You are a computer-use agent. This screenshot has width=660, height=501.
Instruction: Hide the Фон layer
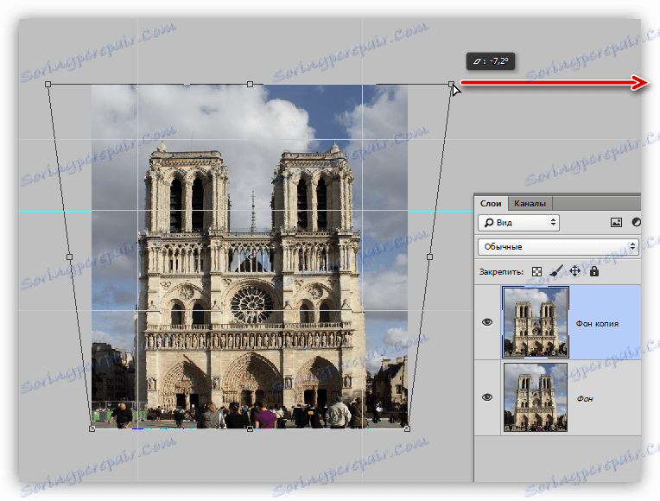click(x=487, y=397)
